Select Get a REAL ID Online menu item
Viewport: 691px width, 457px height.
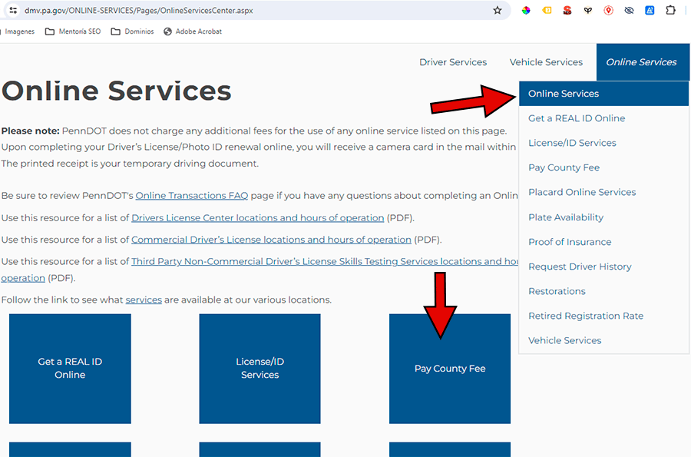point(577,118)
